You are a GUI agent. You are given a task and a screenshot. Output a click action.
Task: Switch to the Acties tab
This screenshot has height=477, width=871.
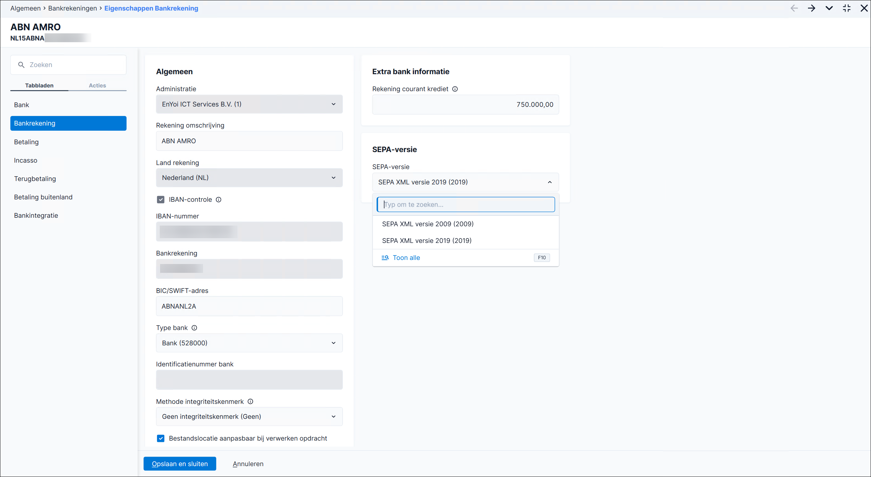[97, 85]
